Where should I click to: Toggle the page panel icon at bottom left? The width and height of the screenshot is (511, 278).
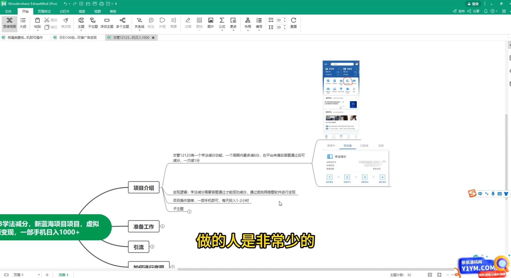click(6, 275)
